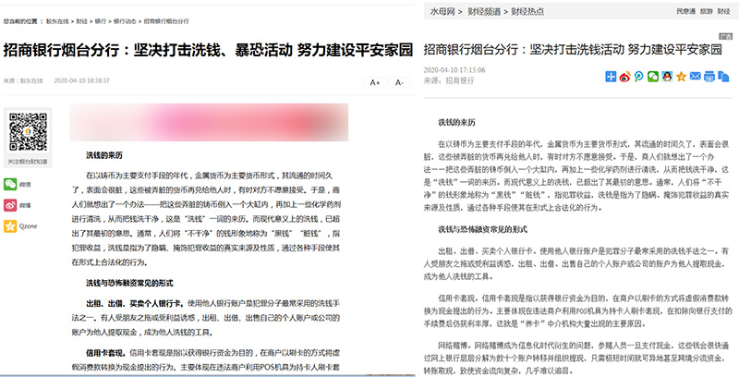Click the QR code image
Image resolution: width=739 pixels, height=377 pixels.
(x=28, y=131)
